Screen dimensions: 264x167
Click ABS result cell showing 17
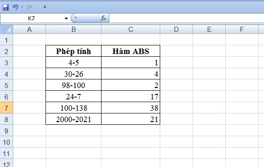(x=131, y=97)
